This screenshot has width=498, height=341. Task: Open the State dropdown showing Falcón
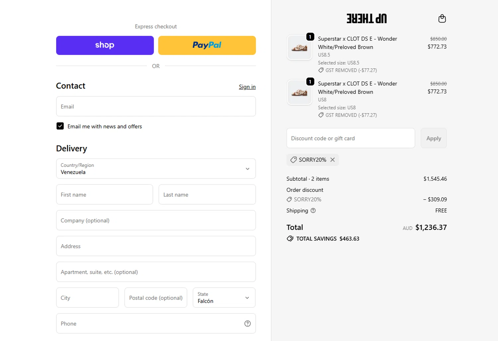click(x=224, y=298)
